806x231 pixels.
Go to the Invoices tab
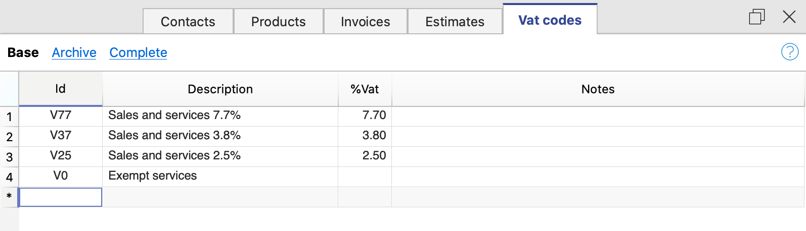[365, 22]
